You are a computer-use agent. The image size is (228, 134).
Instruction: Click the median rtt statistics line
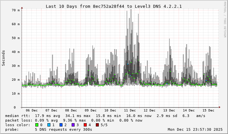(x=105, y=116)
